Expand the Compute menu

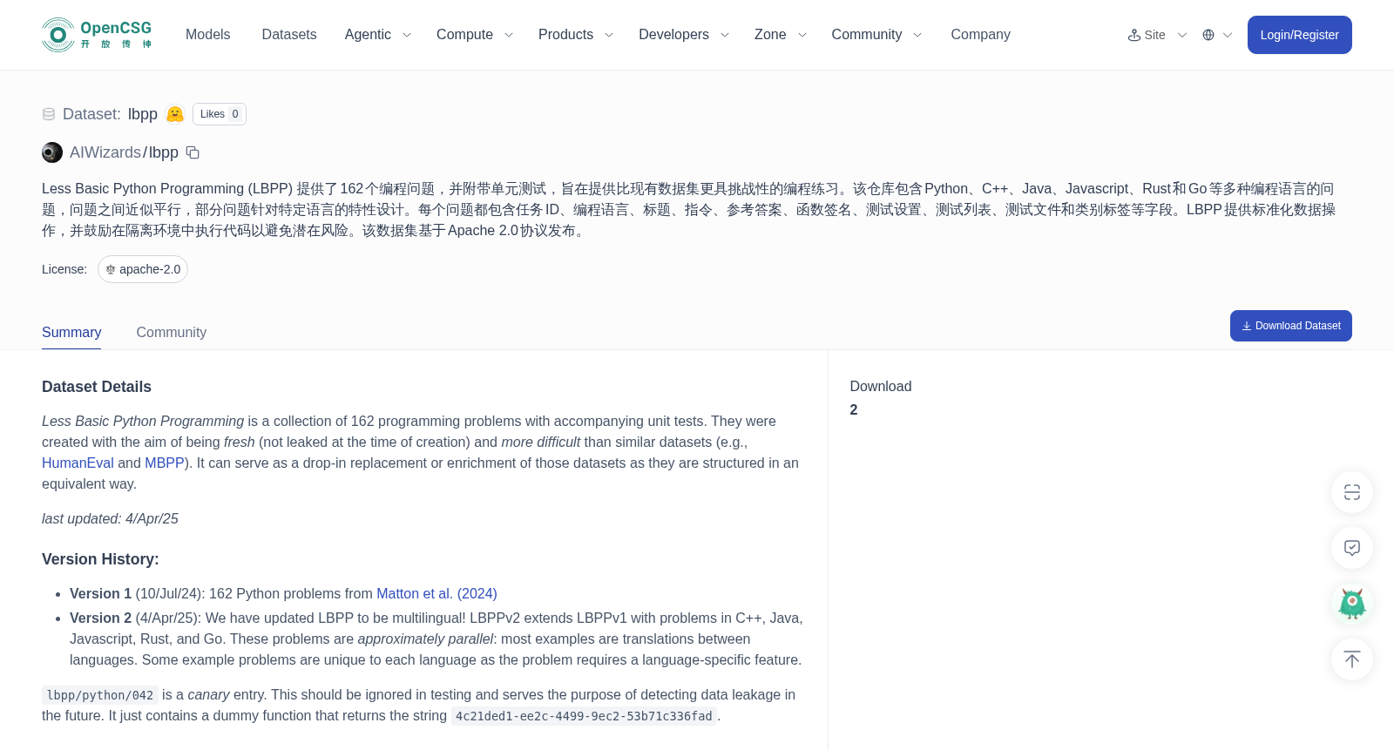click(x=475, y=35)
